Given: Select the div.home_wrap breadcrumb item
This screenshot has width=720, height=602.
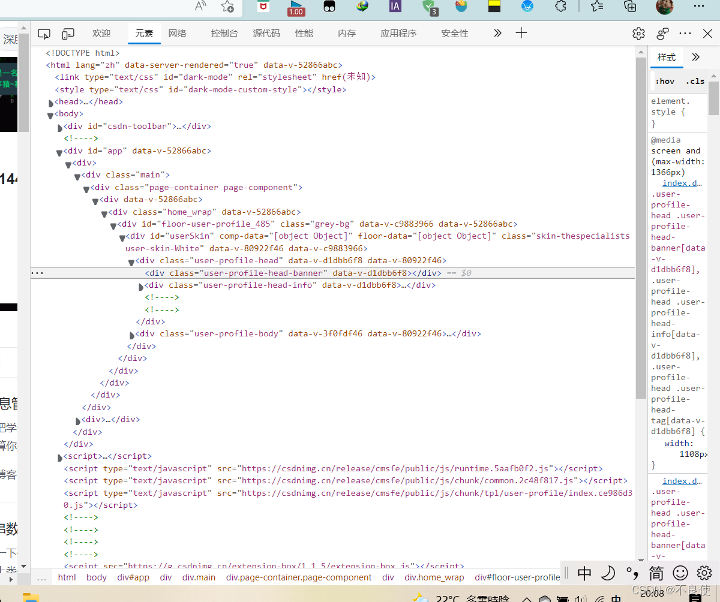Looking at the screenshot, I should [434, 577].
